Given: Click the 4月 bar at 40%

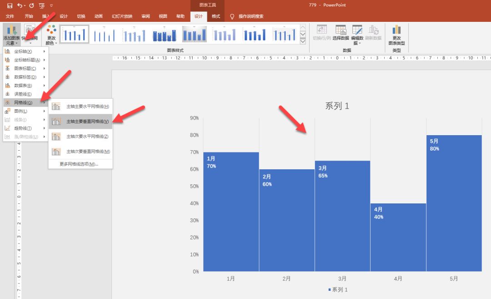Looking at the screenshot, I should (398, 237).
